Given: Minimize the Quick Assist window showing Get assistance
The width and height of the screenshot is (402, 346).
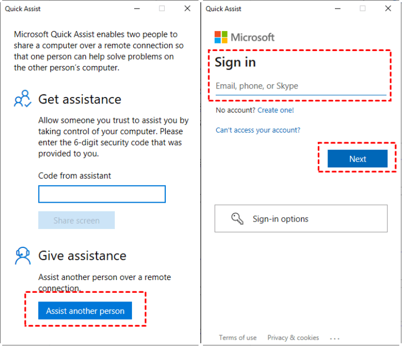Looking at the screenshot, I should point(136,9).
